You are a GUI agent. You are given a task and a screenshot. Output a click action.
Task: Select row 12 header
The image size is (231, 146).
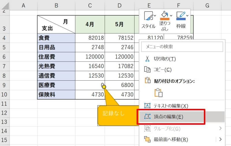[x=5, y=113]
